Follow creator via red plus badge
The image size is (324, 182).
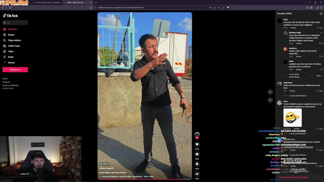click(197, 138)
